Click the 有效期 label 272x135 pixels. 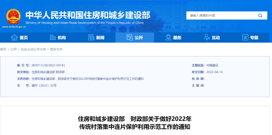pos(198,79)
